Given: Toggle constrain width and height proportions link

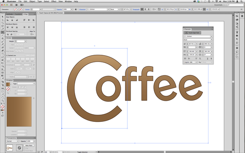Looking at the screenshot, I should click(x=204, y=9).
